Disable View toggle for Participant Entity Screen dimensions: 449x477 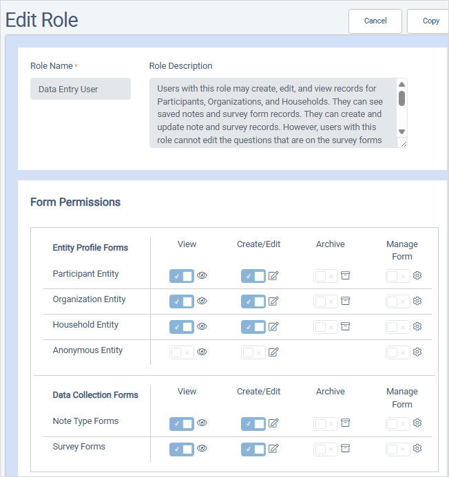pos(182,276)
